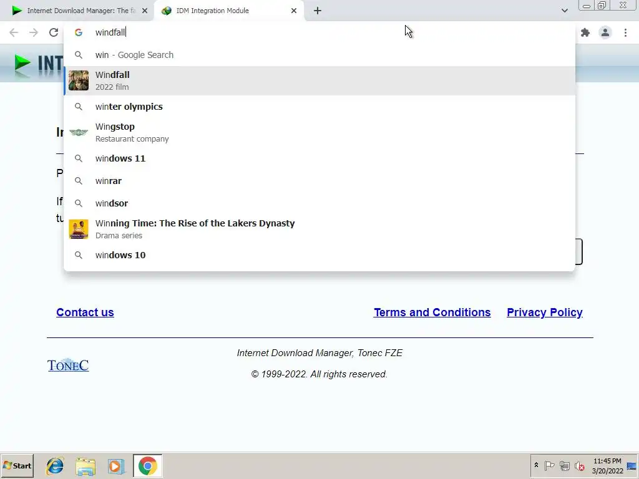639x479 pixels.
Task: Close the IDM Integration Module tab
Action: 294,11
